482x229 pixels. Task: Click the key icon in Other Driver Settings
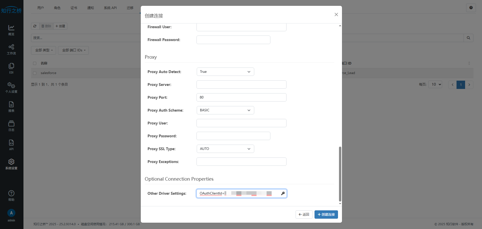click(x=283, y=193)
